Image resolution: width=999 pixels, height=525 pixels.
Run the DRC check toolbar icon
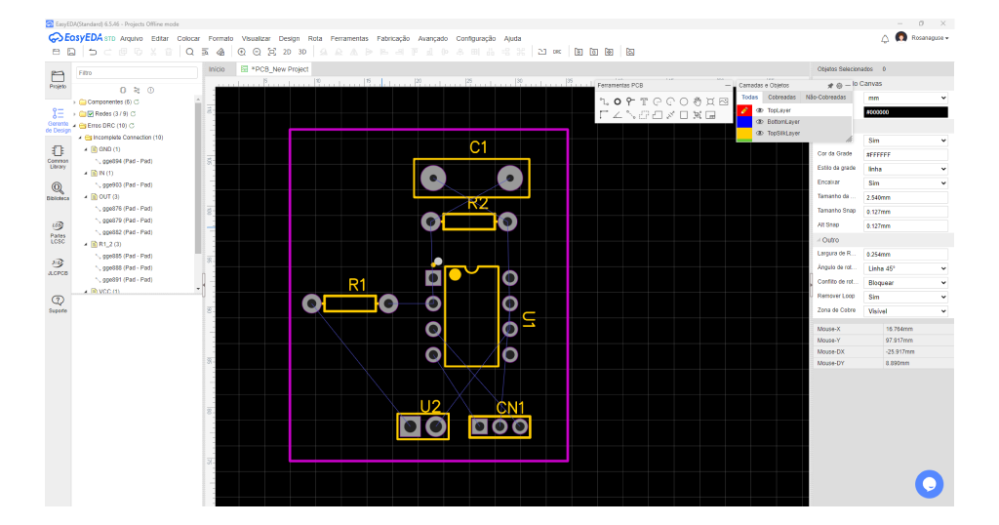tap(557, 52)
